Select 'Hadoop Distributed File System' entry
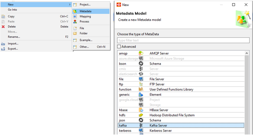The width and height of the screenshot is (253, 135). (172, 115)
